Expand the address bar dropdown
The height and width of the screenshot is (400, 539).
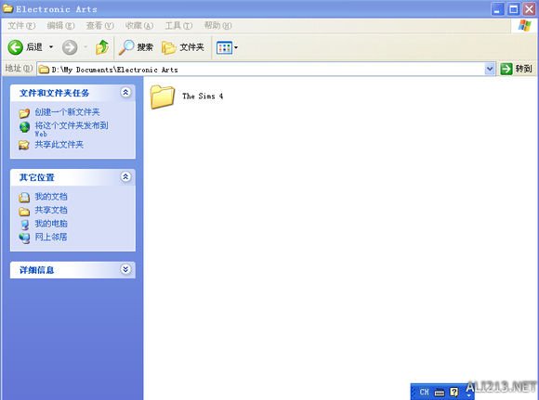tap(490, 70)
